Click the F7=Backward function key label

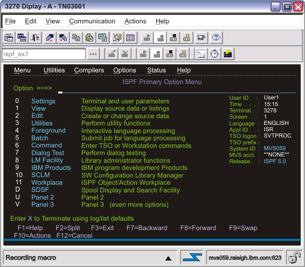pyautogui.click(x=147, y=228)
